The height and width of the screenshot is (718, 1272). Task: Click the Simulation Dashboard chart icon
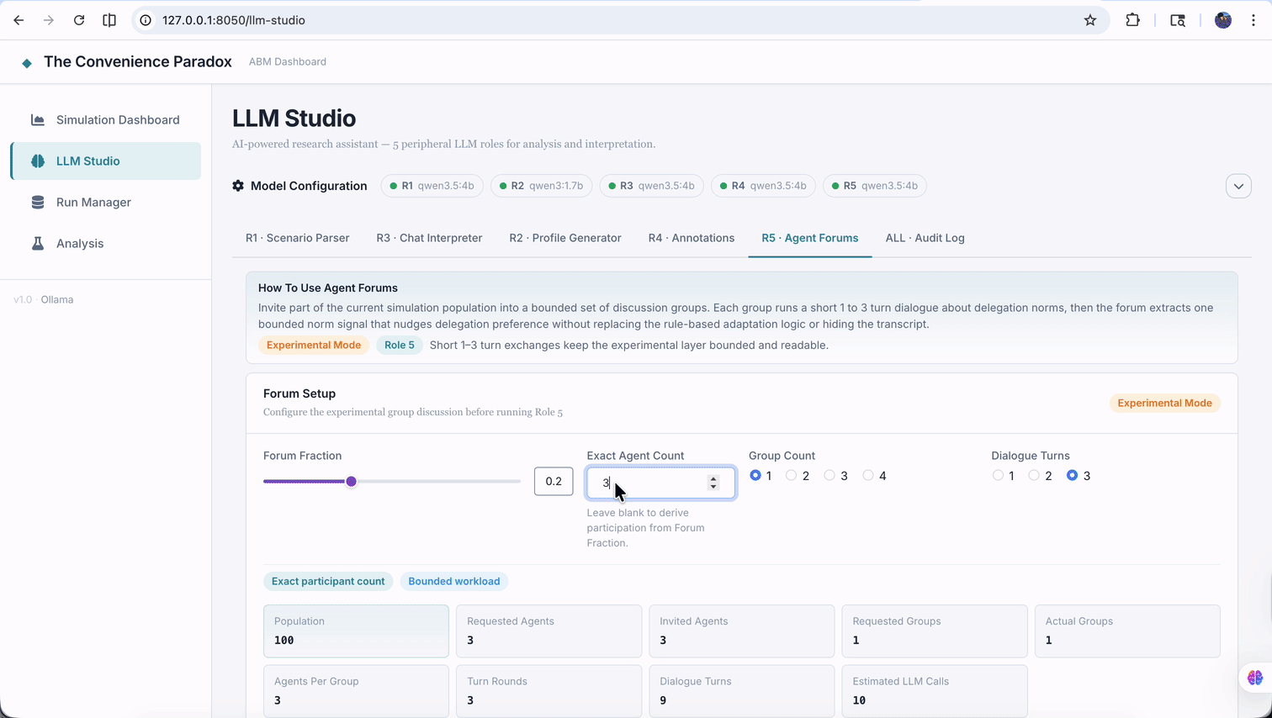click(38, 119)
